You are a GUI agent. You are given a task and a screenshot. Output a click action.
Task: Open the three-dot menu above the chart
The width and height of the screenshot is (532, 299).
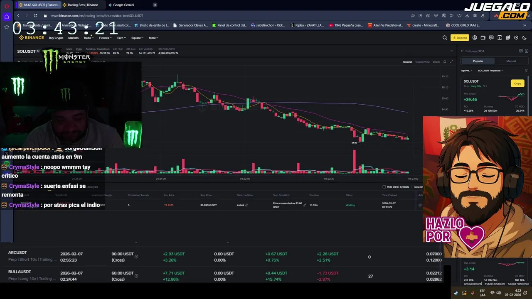coord(451,51)
